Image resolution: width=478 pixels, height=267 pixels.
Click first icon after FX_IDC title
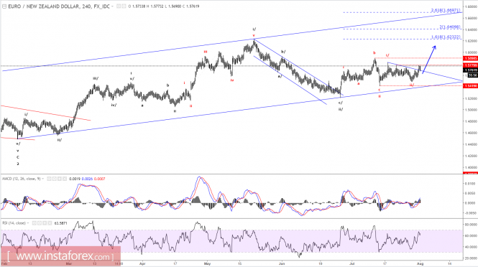coord(119,6)
